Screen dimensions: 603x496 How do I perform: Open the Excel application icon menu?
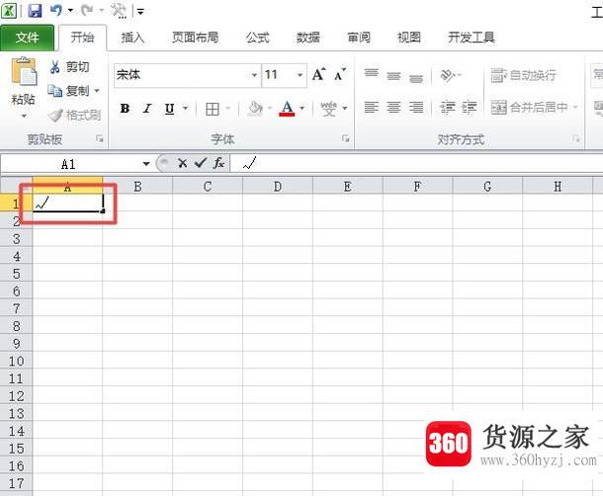(x=9, y=10)
